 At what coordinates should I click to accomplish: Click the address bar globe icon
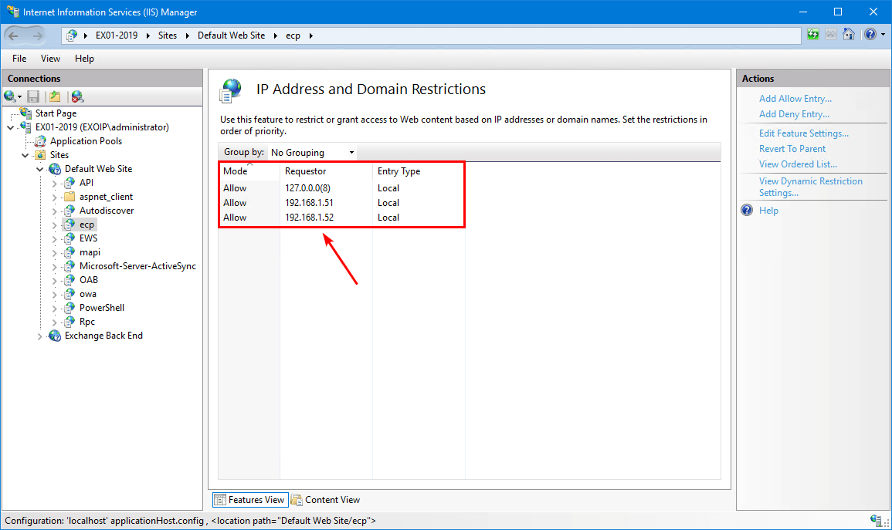71,35
